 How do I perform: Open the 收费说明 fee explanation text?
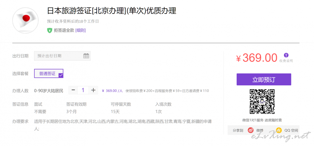(286, 61)
